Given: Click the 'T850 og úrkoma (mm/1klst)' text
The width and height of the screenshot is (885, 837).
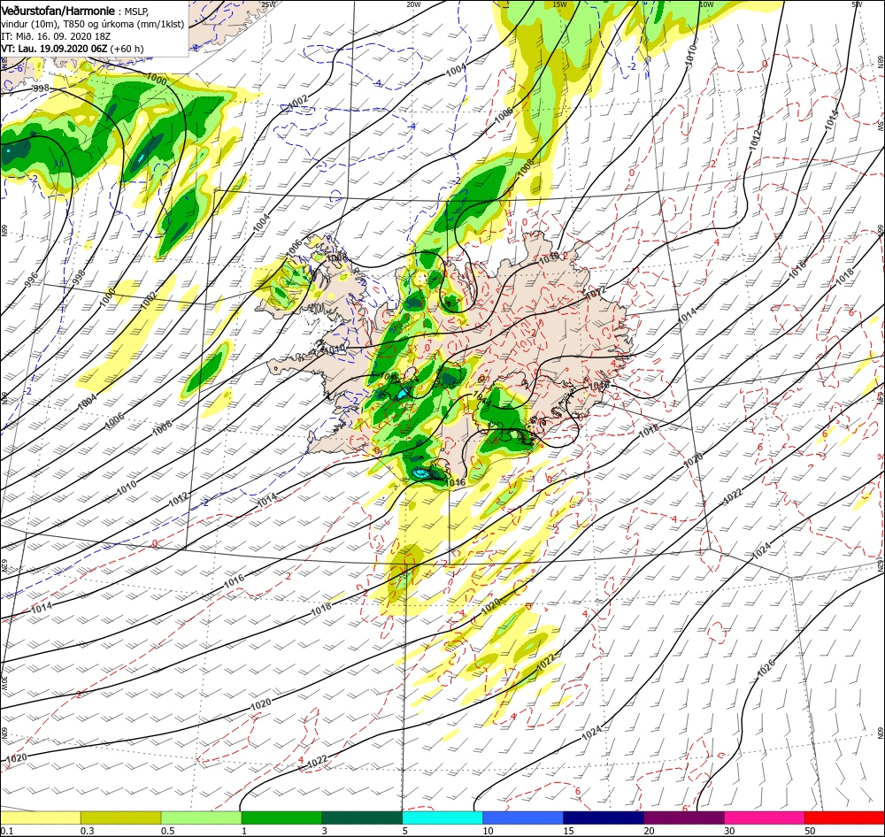Looking at the screenshot, I should [124, 24].
